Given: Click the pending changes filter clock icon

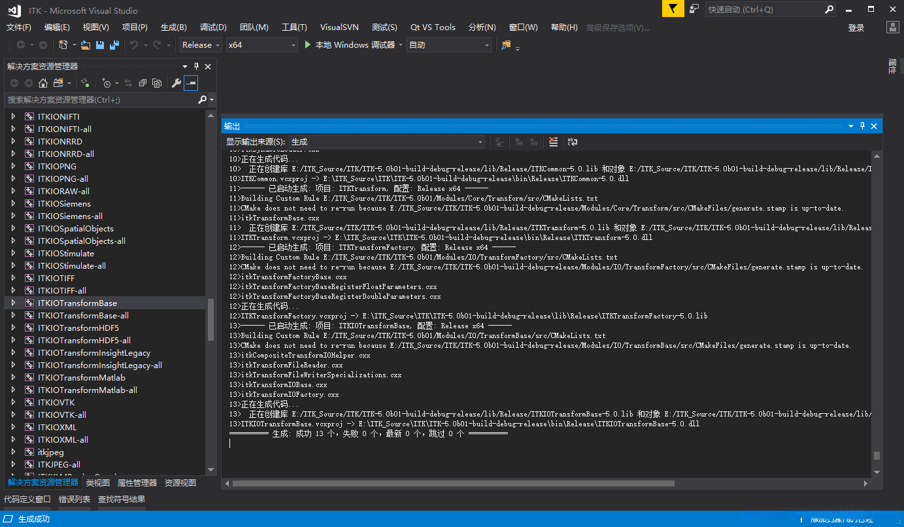Looking at the screenshot, I should [x=107, y=83].
